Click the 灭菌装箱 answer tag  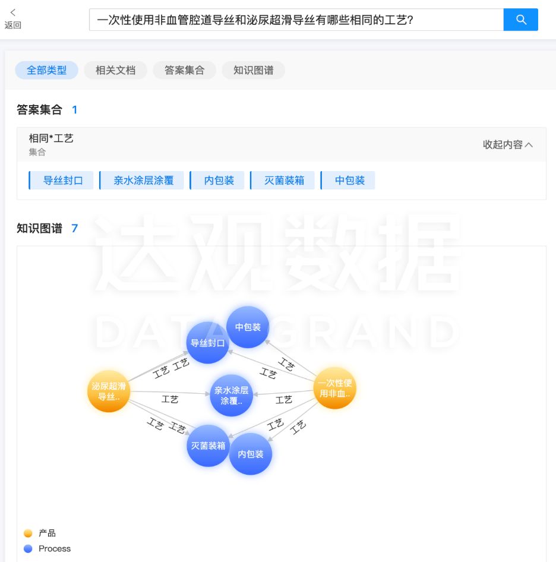click(284, 181)
